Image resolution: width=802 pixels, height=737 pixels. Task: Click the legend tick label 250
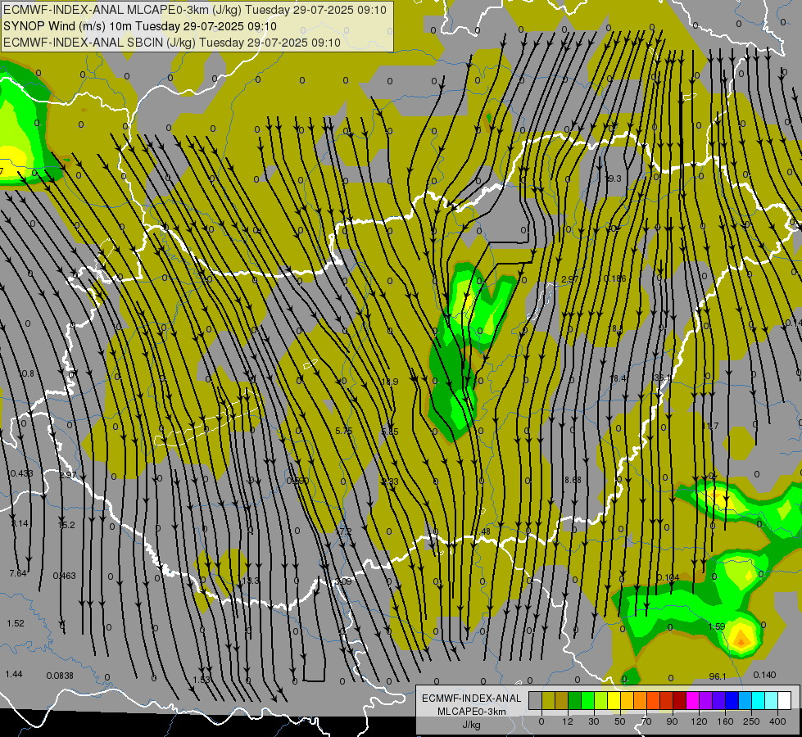coord(751,721)
